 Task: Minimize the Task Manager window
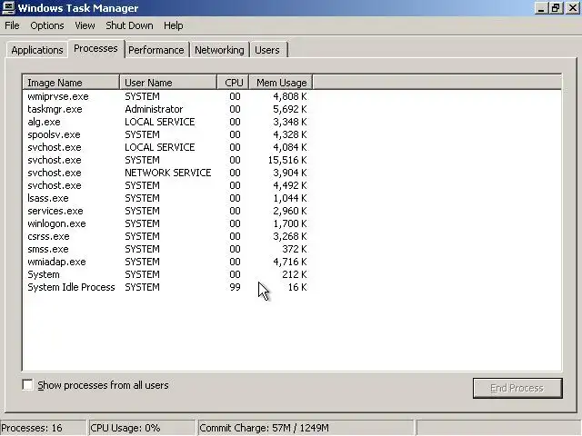(541, 8)
